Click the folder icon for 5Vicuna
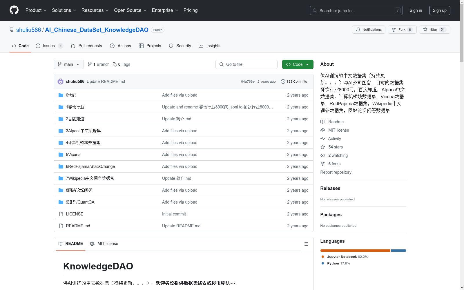This screenshot has height=290, width=464. [x=61, y=155]
